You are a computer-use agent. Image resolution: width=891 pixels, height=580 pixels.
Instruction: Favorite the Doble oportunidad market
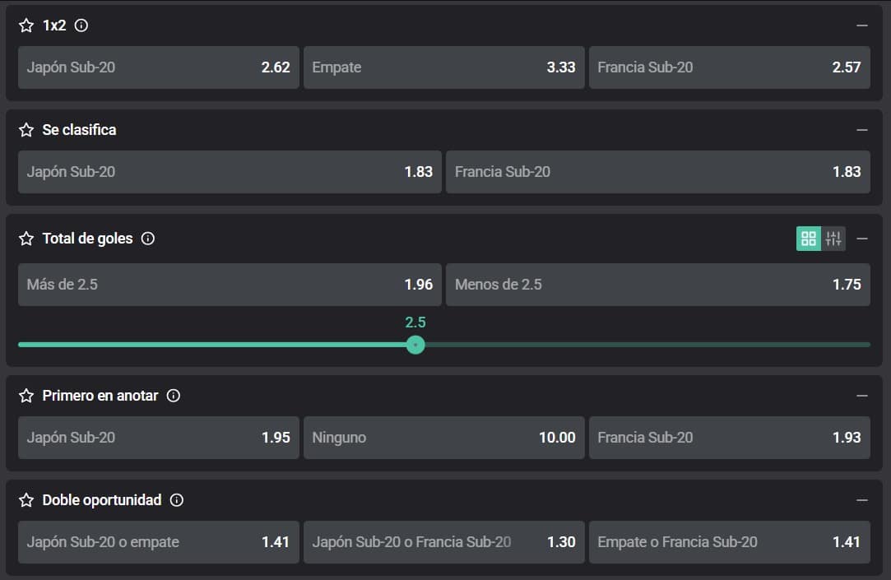click(26, 500)
